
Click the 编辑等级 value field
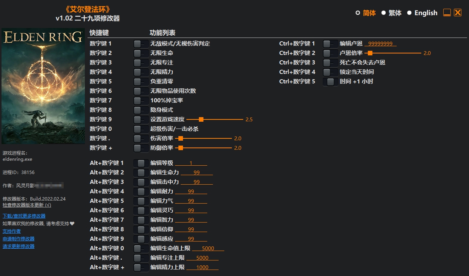(x=191, y=163)
